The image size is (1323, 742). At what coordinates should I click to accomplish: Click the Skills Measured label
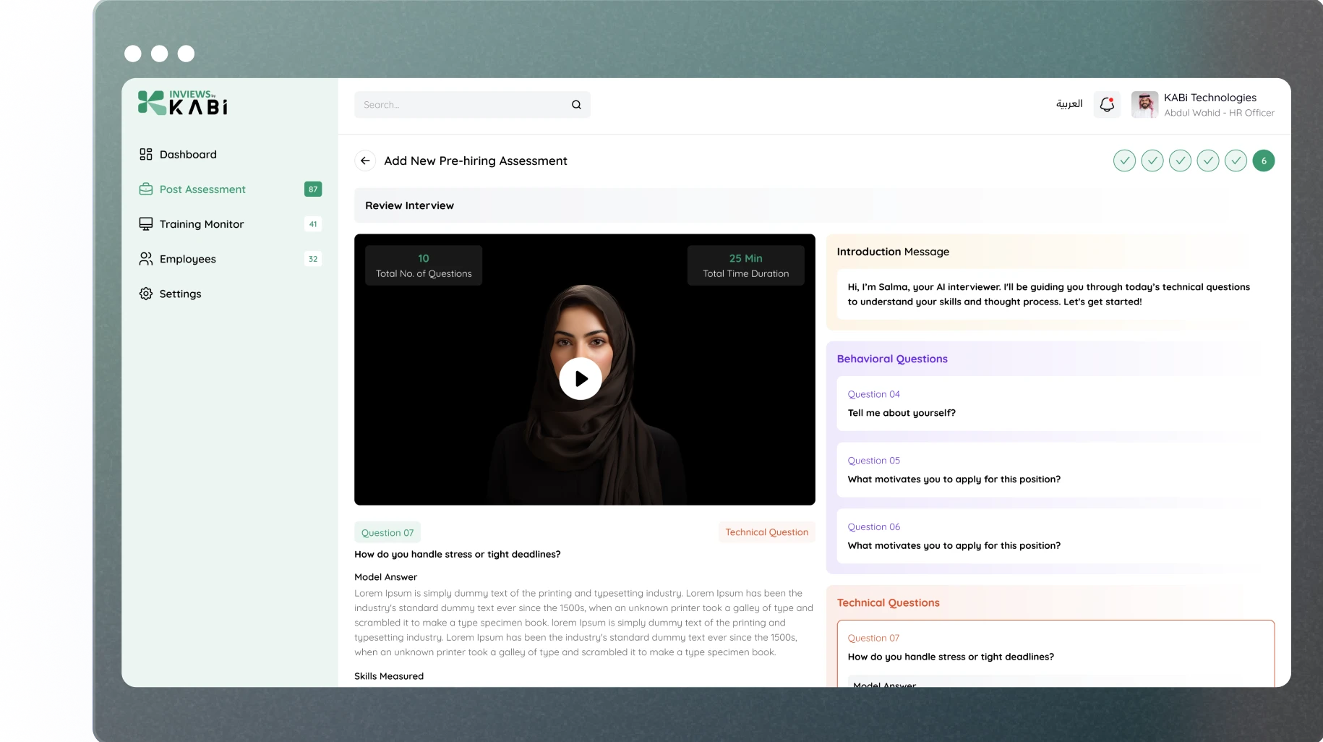tap(389, 675)
